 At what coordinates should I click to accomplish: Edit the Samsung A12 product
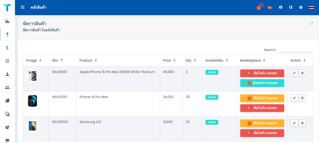pyautogui.click(x=294, y=123)
